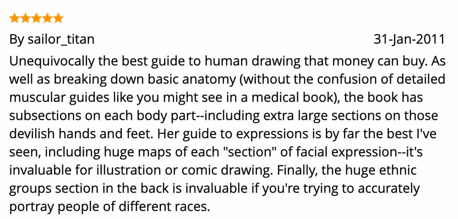This screenshot has width=458, height=219.
Task: Click the word "Finally" in the review
Action: (297, 171)
